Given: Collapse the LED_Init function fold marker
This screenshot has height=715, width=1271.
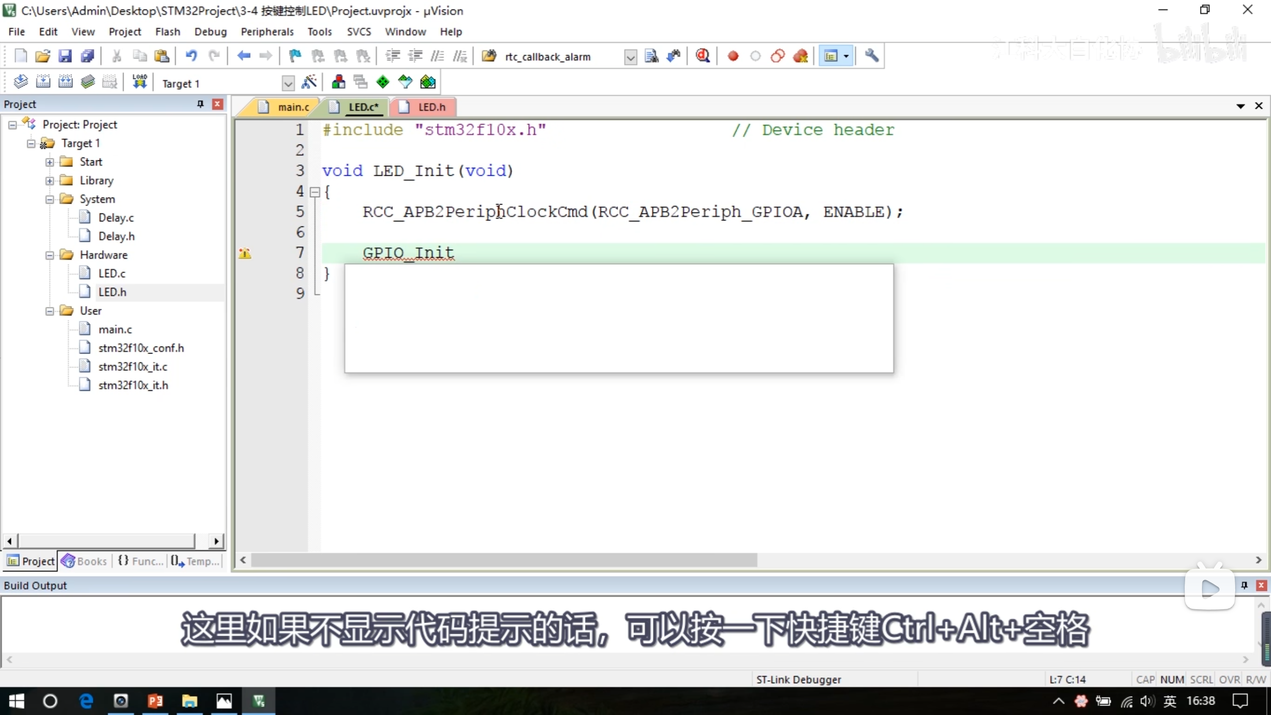Looking at the screenshot, I should pos(315,192).
